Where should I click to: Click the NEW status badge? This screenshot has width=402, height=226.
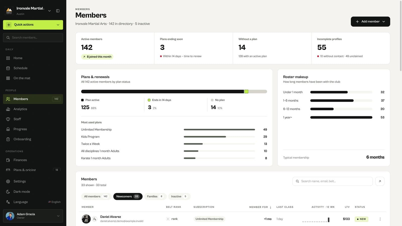(361, 219)
